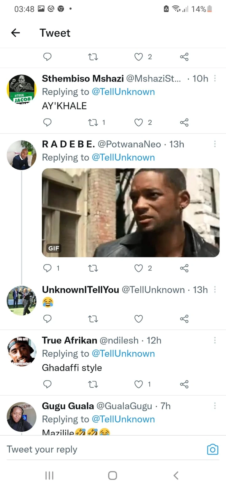Open more options for Gugu Guala's tweet
Screen dimensions: 226x489
[x=215, y=406]
